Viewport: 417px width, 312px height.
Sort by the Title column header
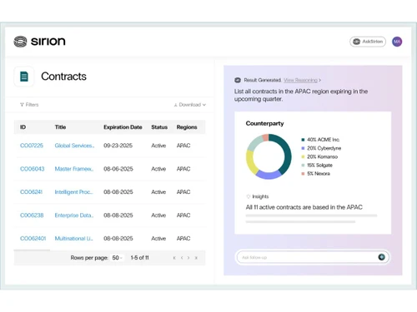[x=60, y=127]
